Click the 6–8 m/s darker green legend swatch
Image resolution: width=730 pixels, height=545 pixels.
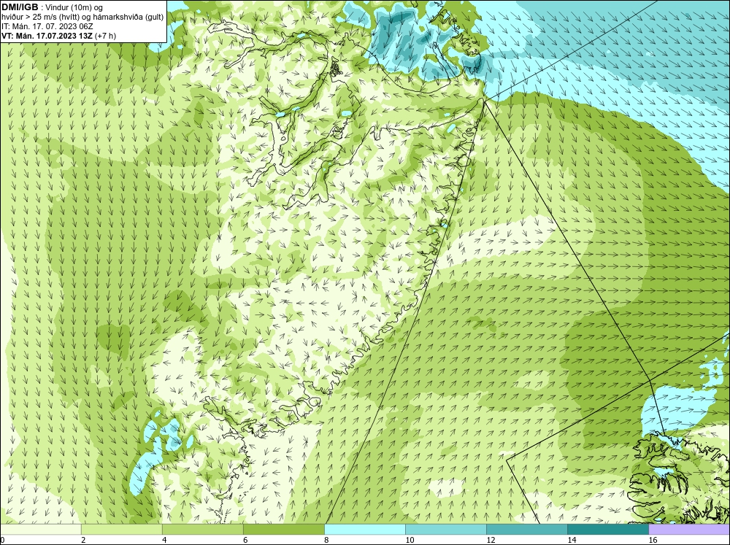click(283, 529)
